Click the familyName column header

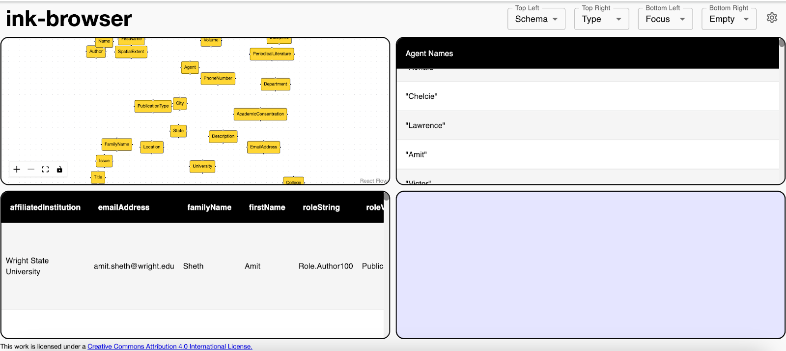click(x=209, y=207)
